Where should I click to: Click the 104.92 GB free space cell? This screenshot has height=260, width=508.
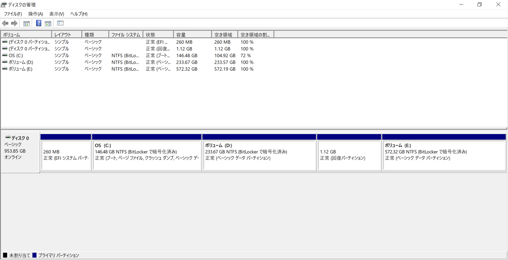tap(225, 56)
